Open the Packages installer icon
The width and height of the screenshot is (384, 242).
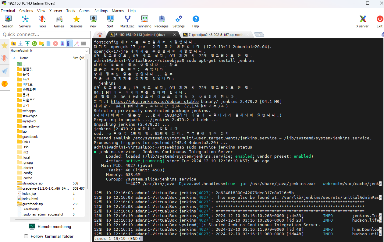click(162, 22)
